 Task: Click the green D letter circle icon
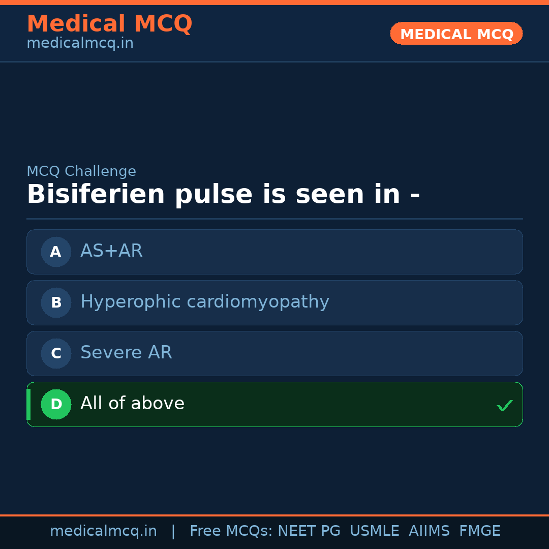[56, 404]
